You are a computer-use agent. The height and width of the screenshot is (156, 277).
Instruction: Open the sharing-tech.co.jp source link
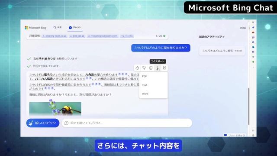coord(55,36)
